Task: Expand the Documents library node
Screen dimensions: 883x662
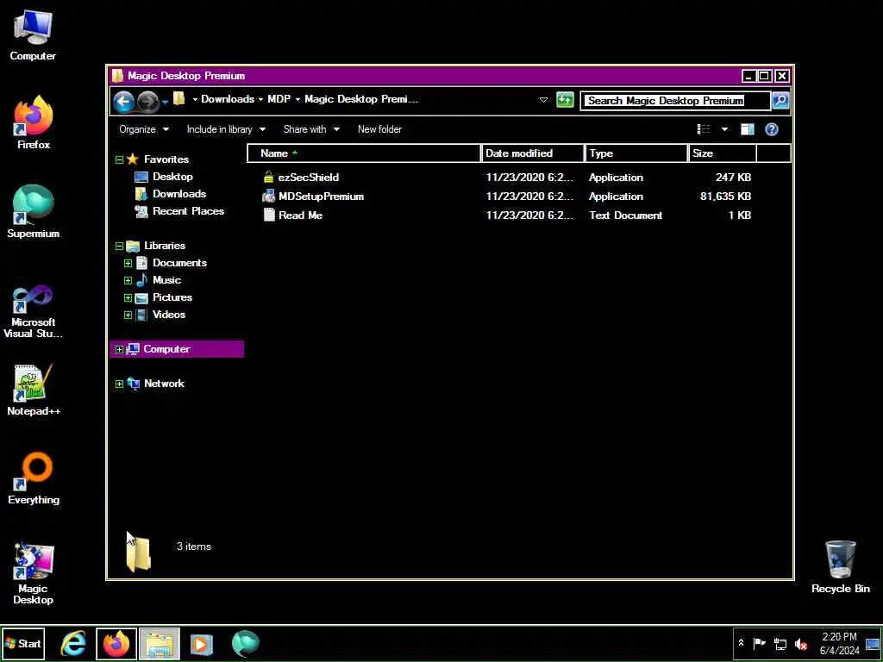Action: click(128, 264)
